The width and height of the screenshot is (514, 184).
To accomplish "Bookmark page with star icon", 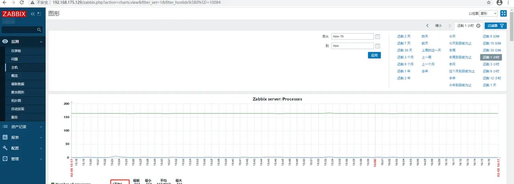I will click(488, 2).
